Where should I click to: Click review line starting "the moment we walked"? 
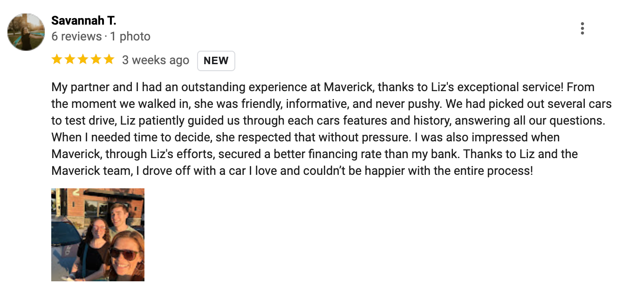point(331,104)
